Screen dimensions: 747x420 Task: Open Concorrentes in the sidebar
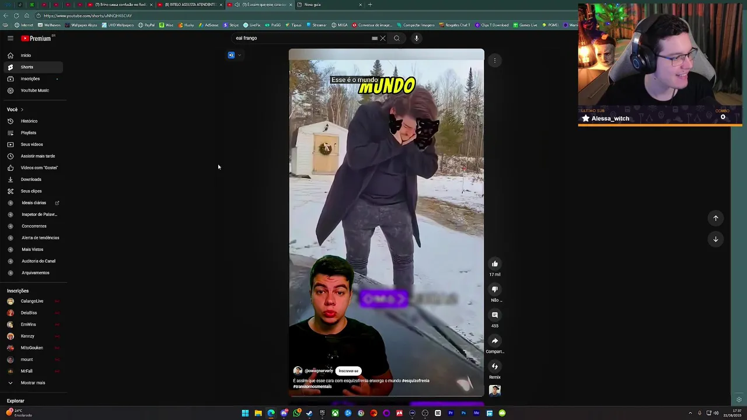click(x=34, y=226)
